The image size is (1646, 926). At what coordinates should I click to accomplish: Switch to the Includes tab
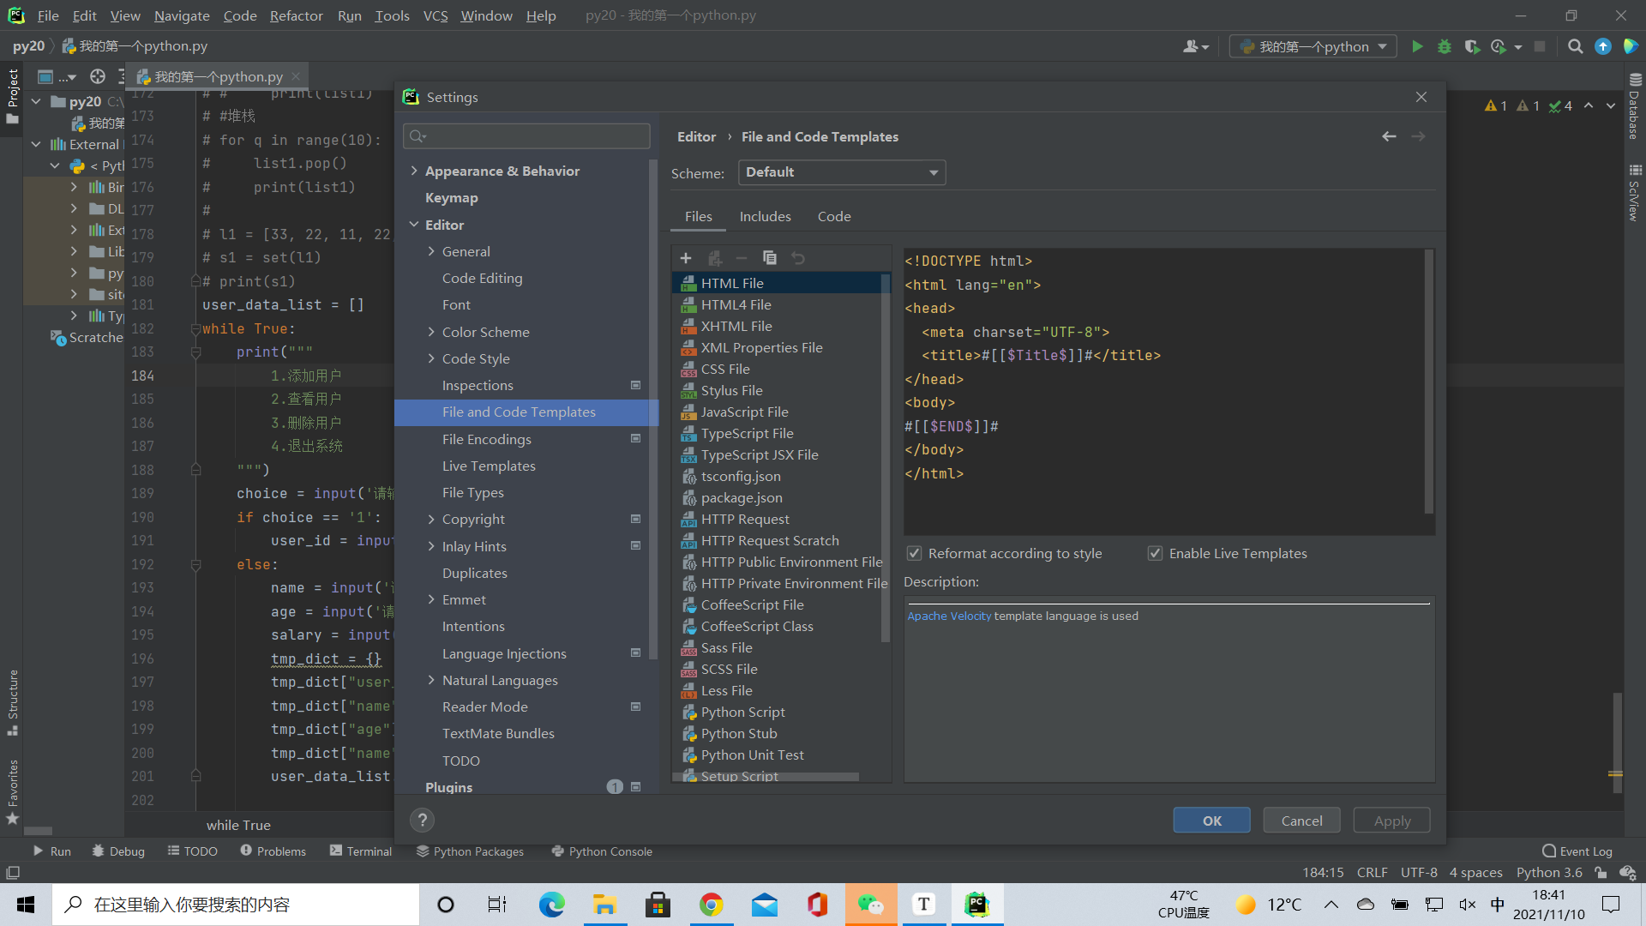(765, 216)
